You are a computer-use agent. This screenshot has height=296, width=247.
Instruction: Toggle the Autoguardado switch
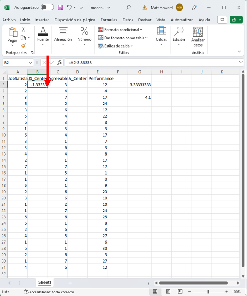coord(47,7)
